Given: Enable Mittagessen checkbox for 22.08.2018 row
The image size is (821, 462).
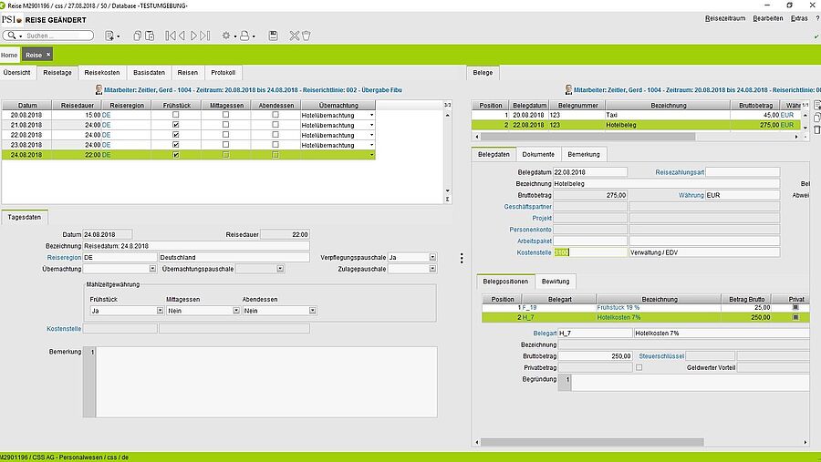Looking at the screenshot, I should click(225, 135).
